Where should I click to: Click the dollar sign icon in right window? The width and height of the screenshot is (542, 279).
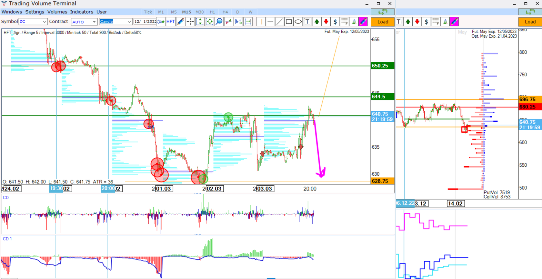coord(427,22)
